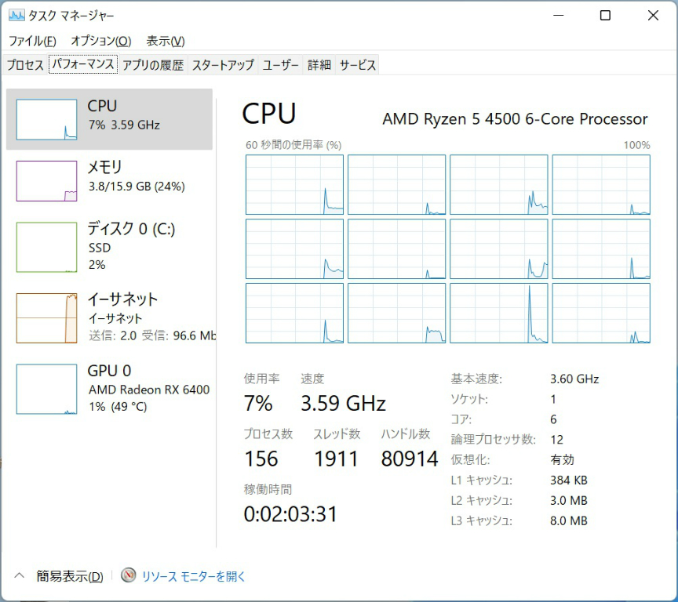Open the オプション menu
Image resolution: width=678 pixels, height=602 pixels.
pyautogui.click(x=100, y=41)
